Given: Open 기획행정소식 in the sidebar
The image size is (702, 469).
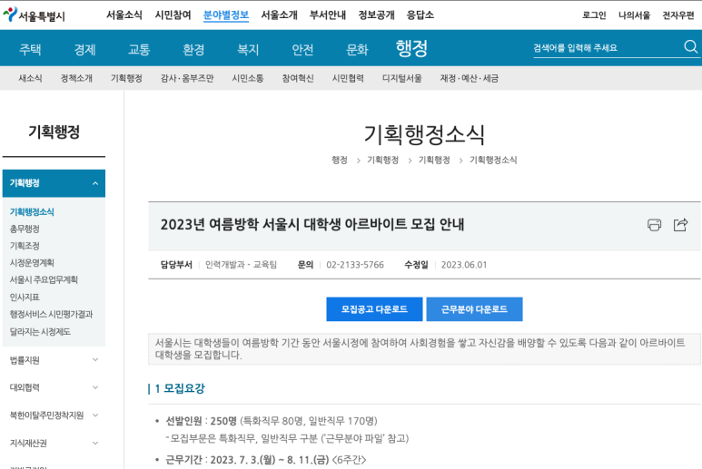Looking at the screenshot, I should (x=32, y=212).
